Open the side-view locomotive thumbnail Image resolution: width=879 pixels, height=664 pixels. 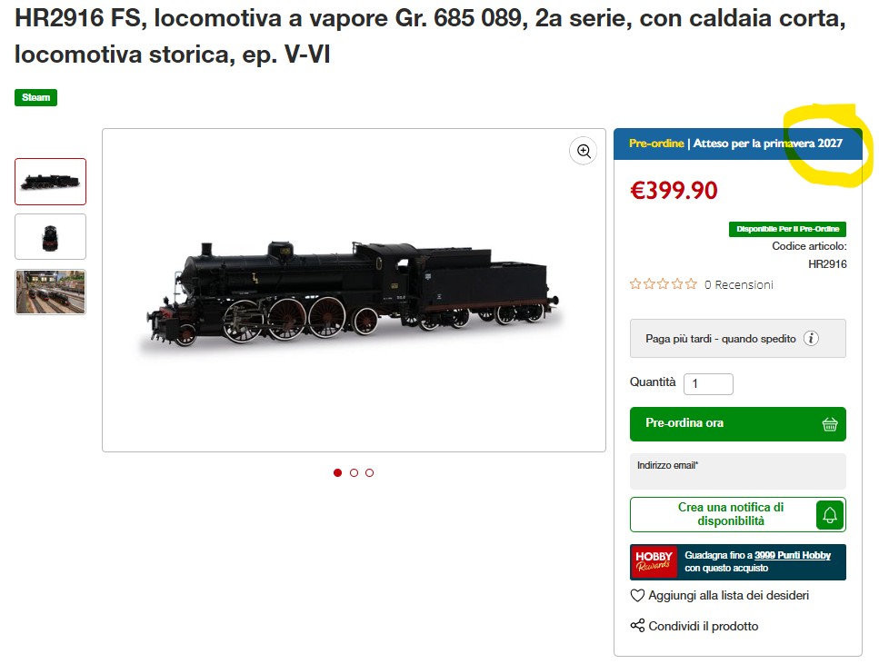point(51,182)
